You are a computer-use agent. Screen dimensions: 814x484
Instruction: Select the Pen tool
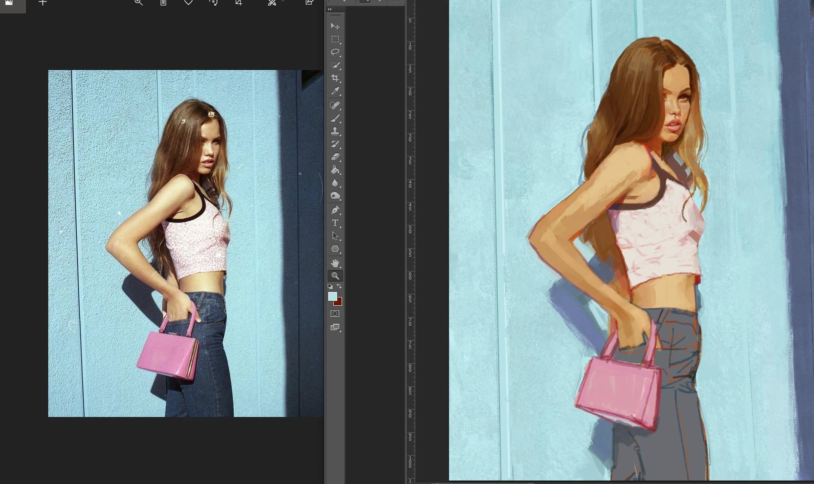335,210
